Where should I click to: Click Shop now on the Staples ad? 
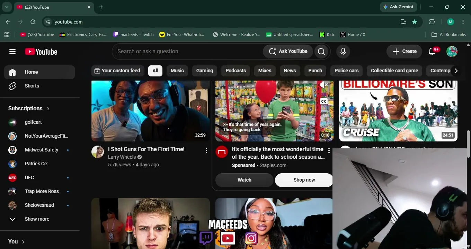click(x=304, y=180)
